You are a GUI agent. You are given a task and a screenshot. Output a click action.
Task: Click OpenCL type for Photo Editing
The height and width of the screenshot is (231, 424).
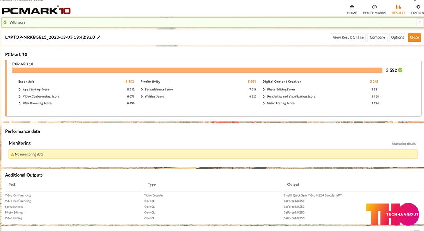(x=149, y=213)
